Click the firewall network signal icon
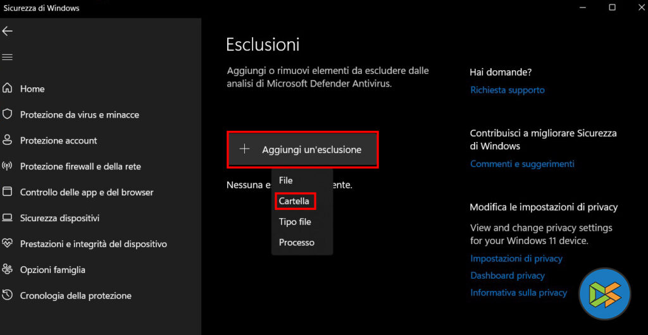Image resolution: width=648 pixels, height=335 pixels. point(8,166)
